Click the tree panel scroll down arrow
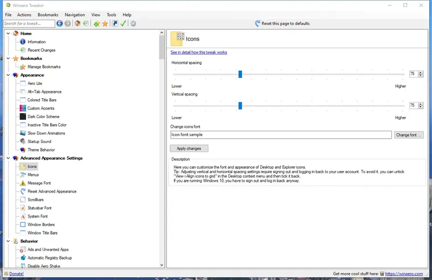 pos(161,265)
